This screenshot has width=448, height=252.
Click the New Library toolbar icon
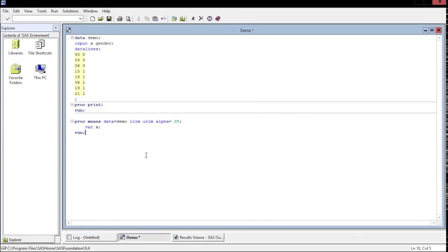[174, 19]
